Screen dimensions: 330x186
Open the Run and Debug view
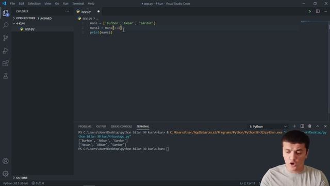point(6,51)
